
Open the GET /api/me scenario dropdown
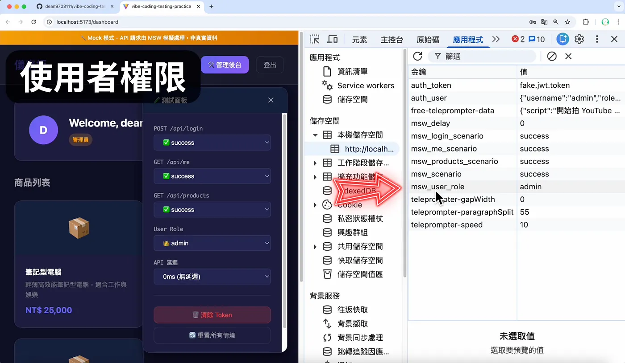212,176
